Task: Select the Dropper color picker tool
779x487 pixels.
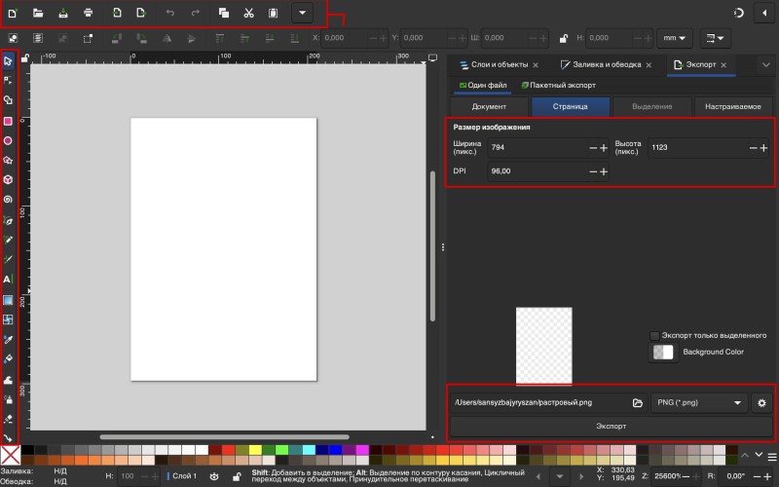Action: click(x=8, y=339)
